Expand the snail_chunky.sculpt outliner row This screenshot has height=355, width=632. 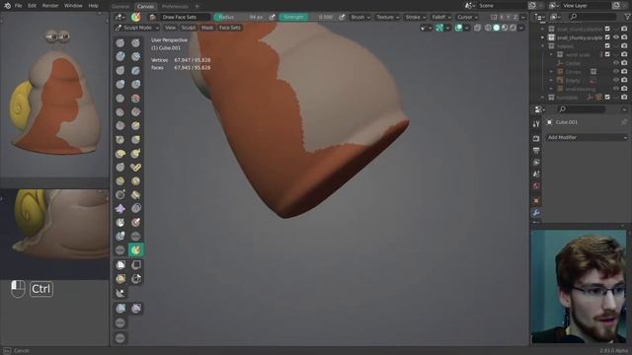coord(542,37)
